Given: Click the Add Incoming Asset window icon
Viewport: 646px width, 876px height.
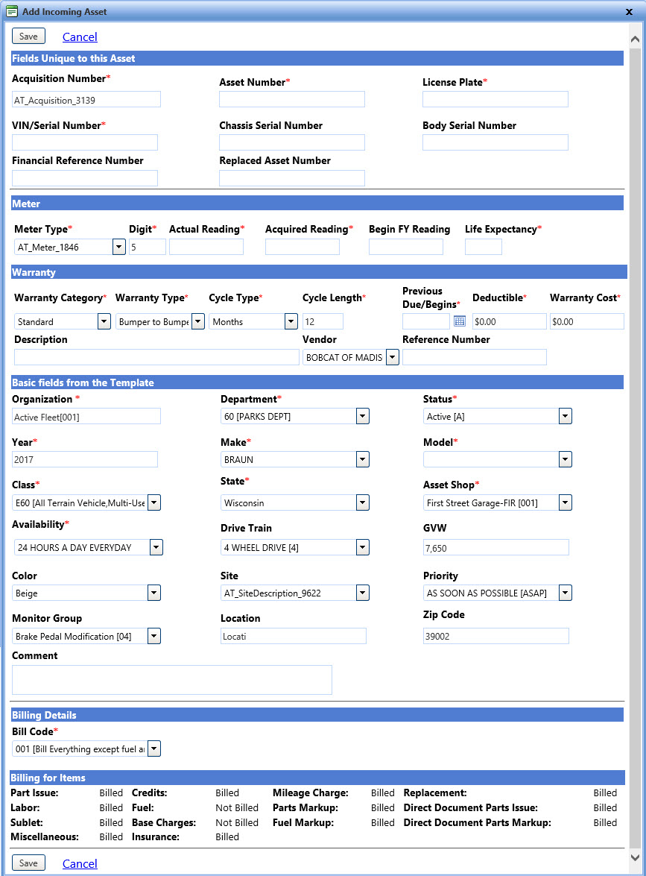Looking at the screenshot, I should [12, 11].
